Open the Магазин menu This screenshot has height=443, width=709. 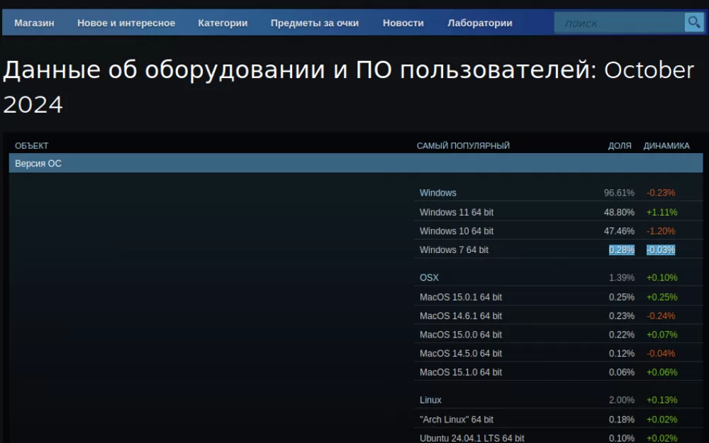34,23
